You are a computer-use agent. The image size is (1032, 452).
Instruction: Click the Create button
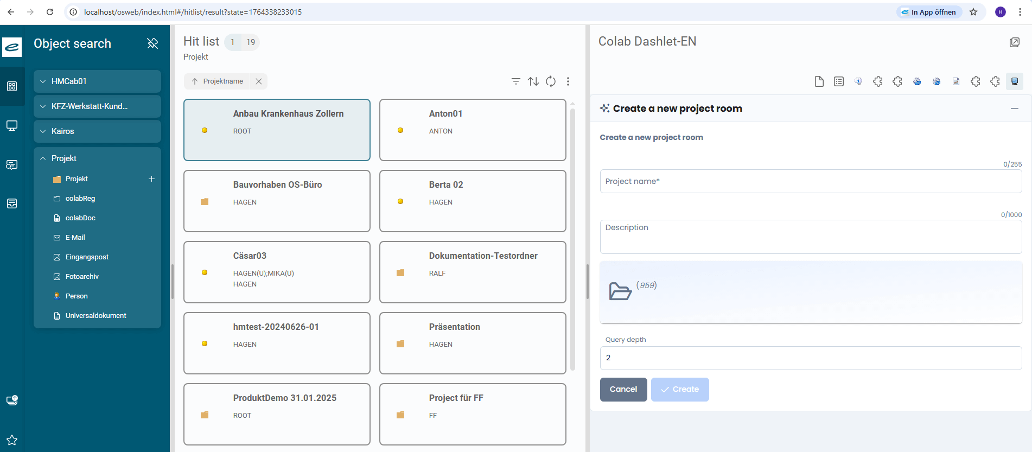(x=680, y=390)
